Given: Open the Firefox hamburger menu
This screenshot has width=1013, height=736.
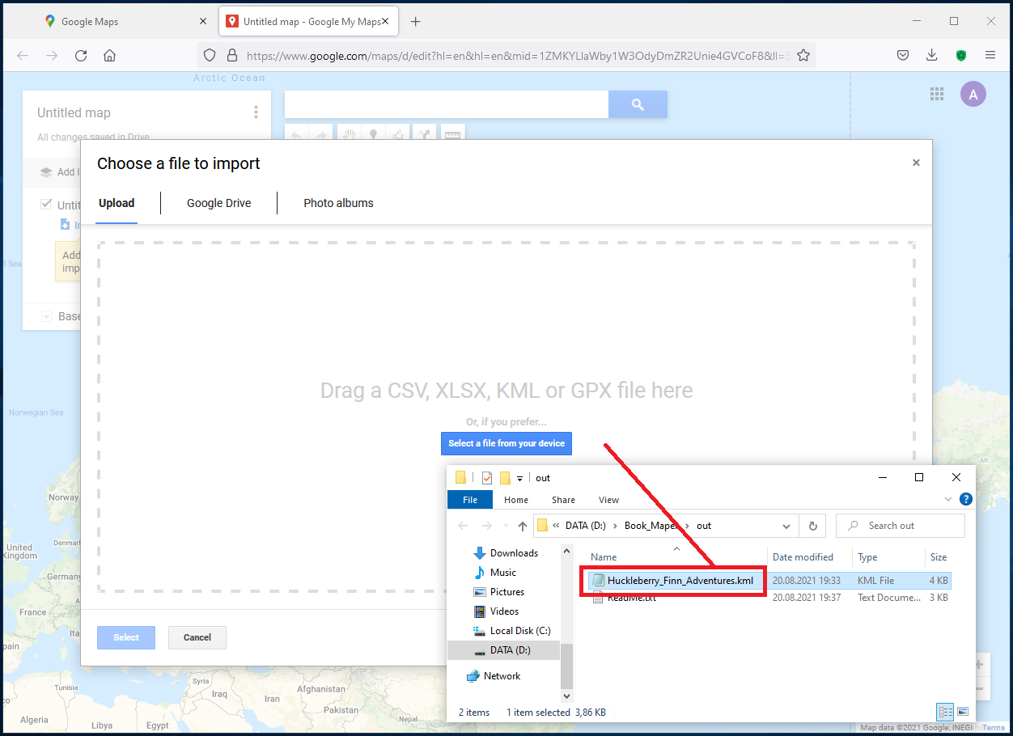Looking at the screenshot, I should coord(990,55).
